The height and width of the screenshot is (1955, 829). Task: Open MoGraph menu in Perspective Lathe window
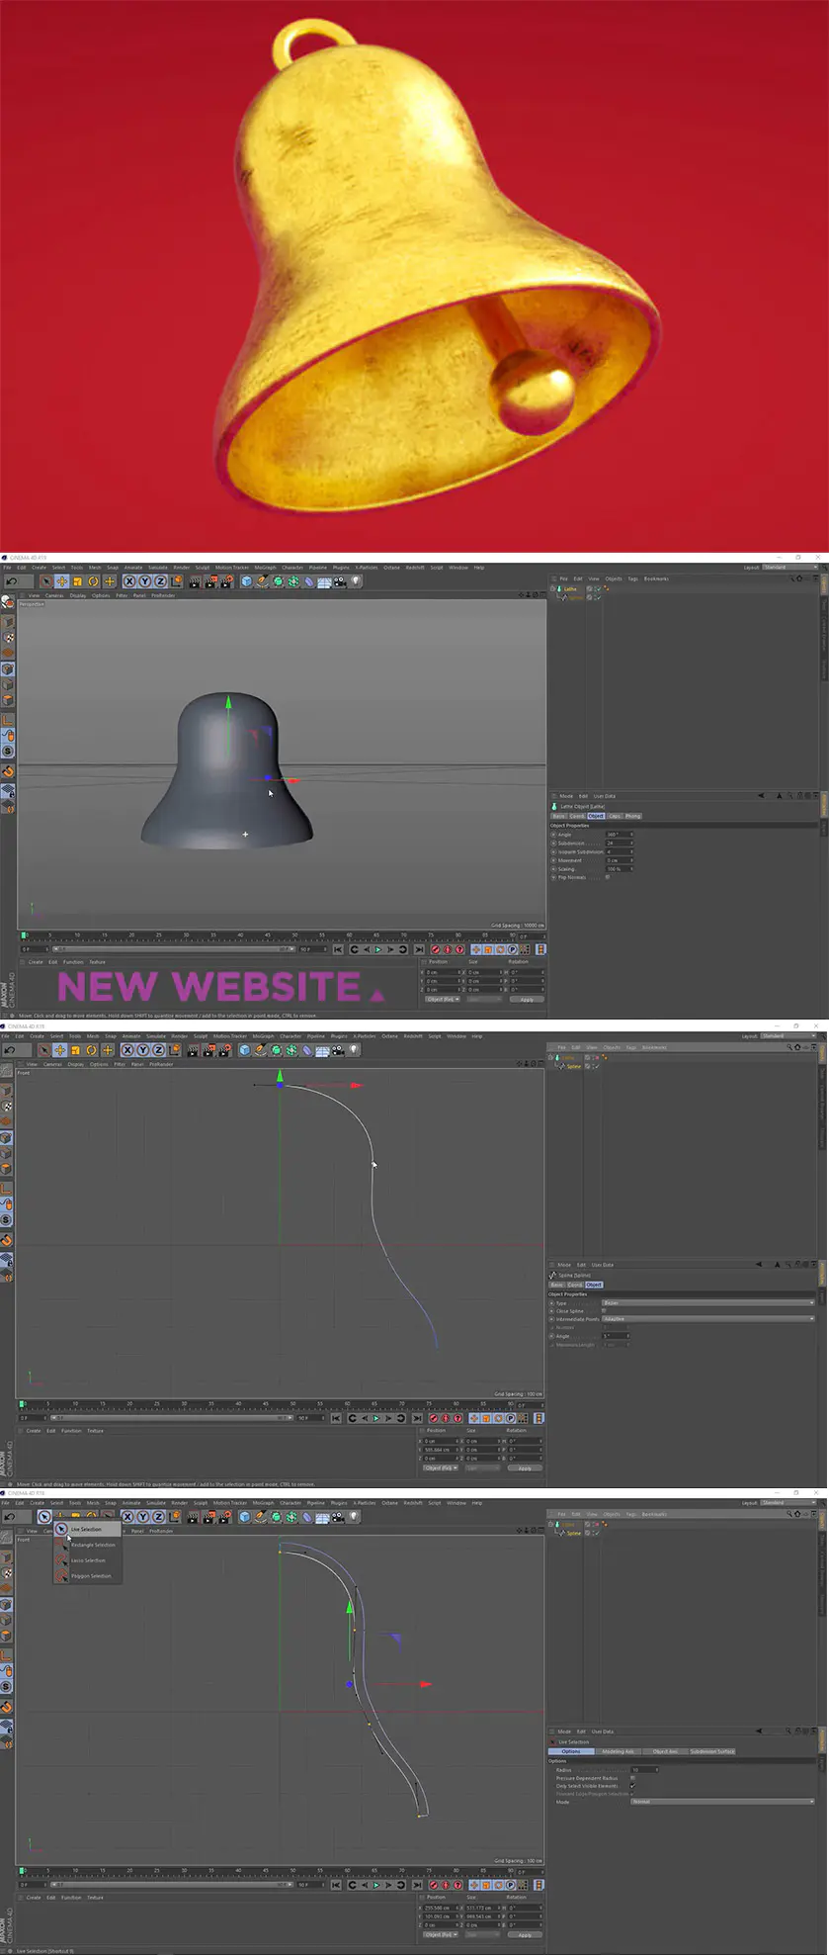[x=265, y=568]
